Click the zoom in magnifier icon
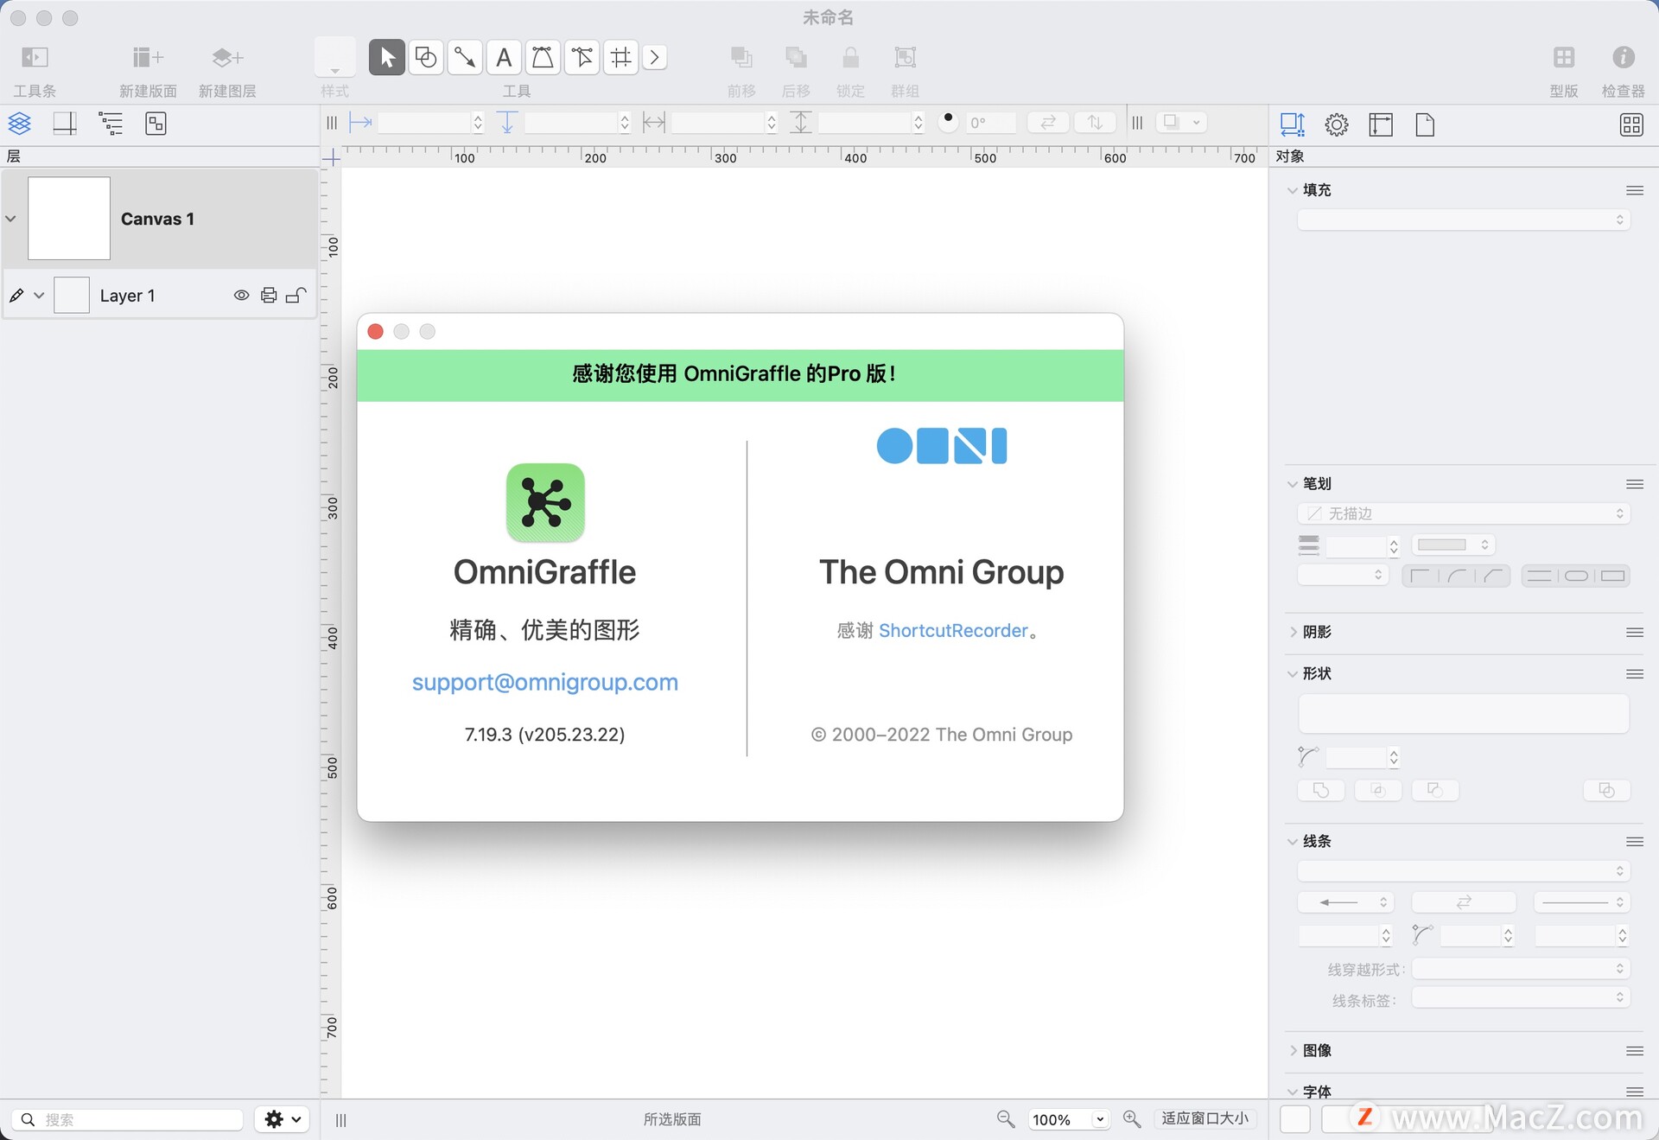This screenshot has width=1659, height=1140. pyautogui.click(x=1132, y=1119)
